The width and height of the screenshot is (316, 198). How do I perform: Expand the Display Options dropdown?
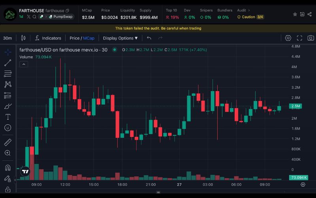(120, 38)
